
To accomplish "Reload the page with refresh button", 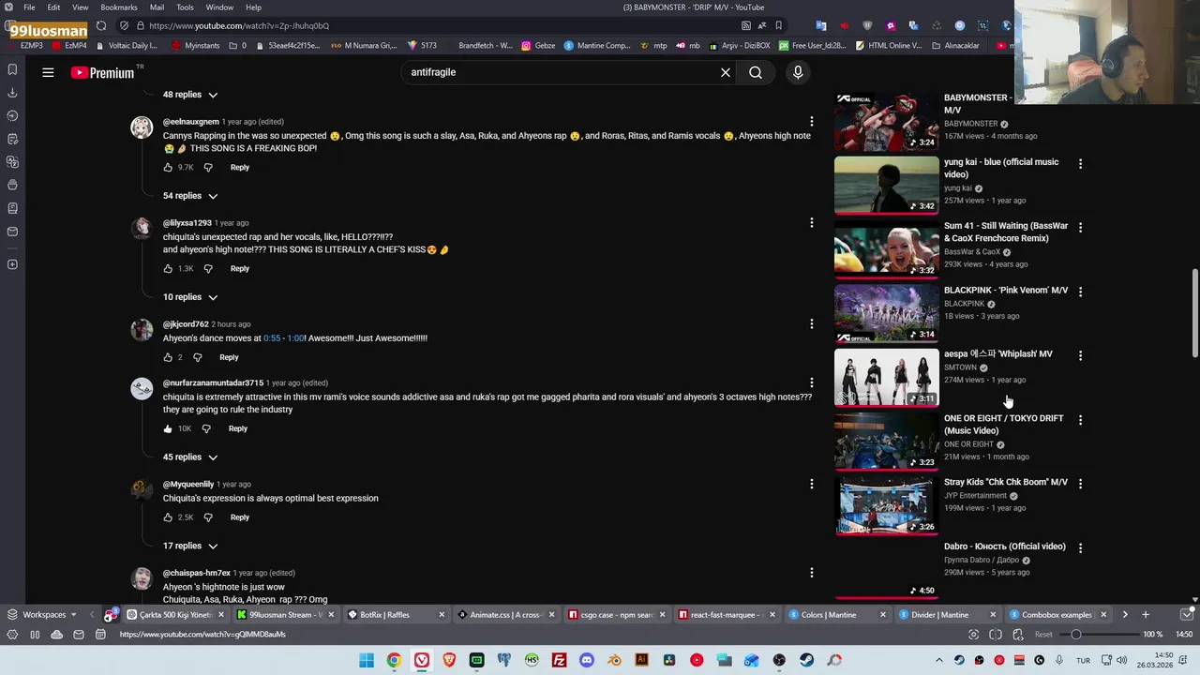I will (x=101, y=25).
